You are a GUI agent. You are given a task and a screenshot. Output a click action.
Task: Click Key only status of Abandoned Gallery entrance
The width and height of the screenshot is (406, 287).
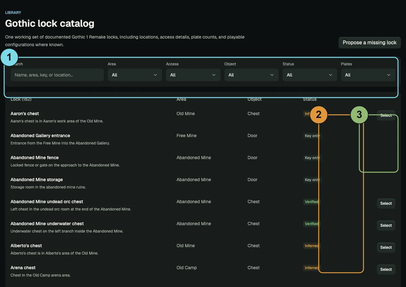pos(312,136)
